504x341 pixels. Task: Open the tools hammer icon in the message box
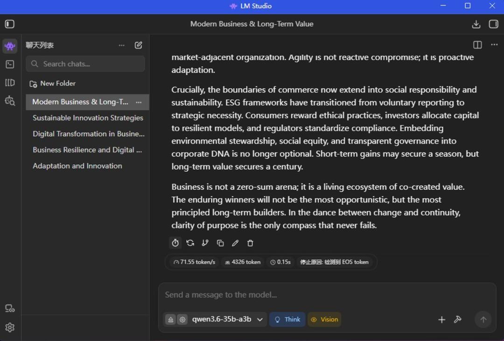point(458,320)
